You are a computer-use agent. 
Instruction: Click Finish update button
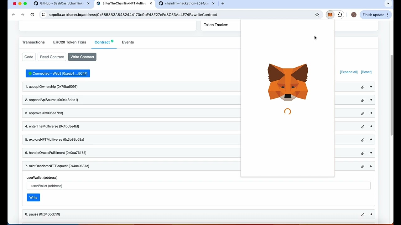376,15
